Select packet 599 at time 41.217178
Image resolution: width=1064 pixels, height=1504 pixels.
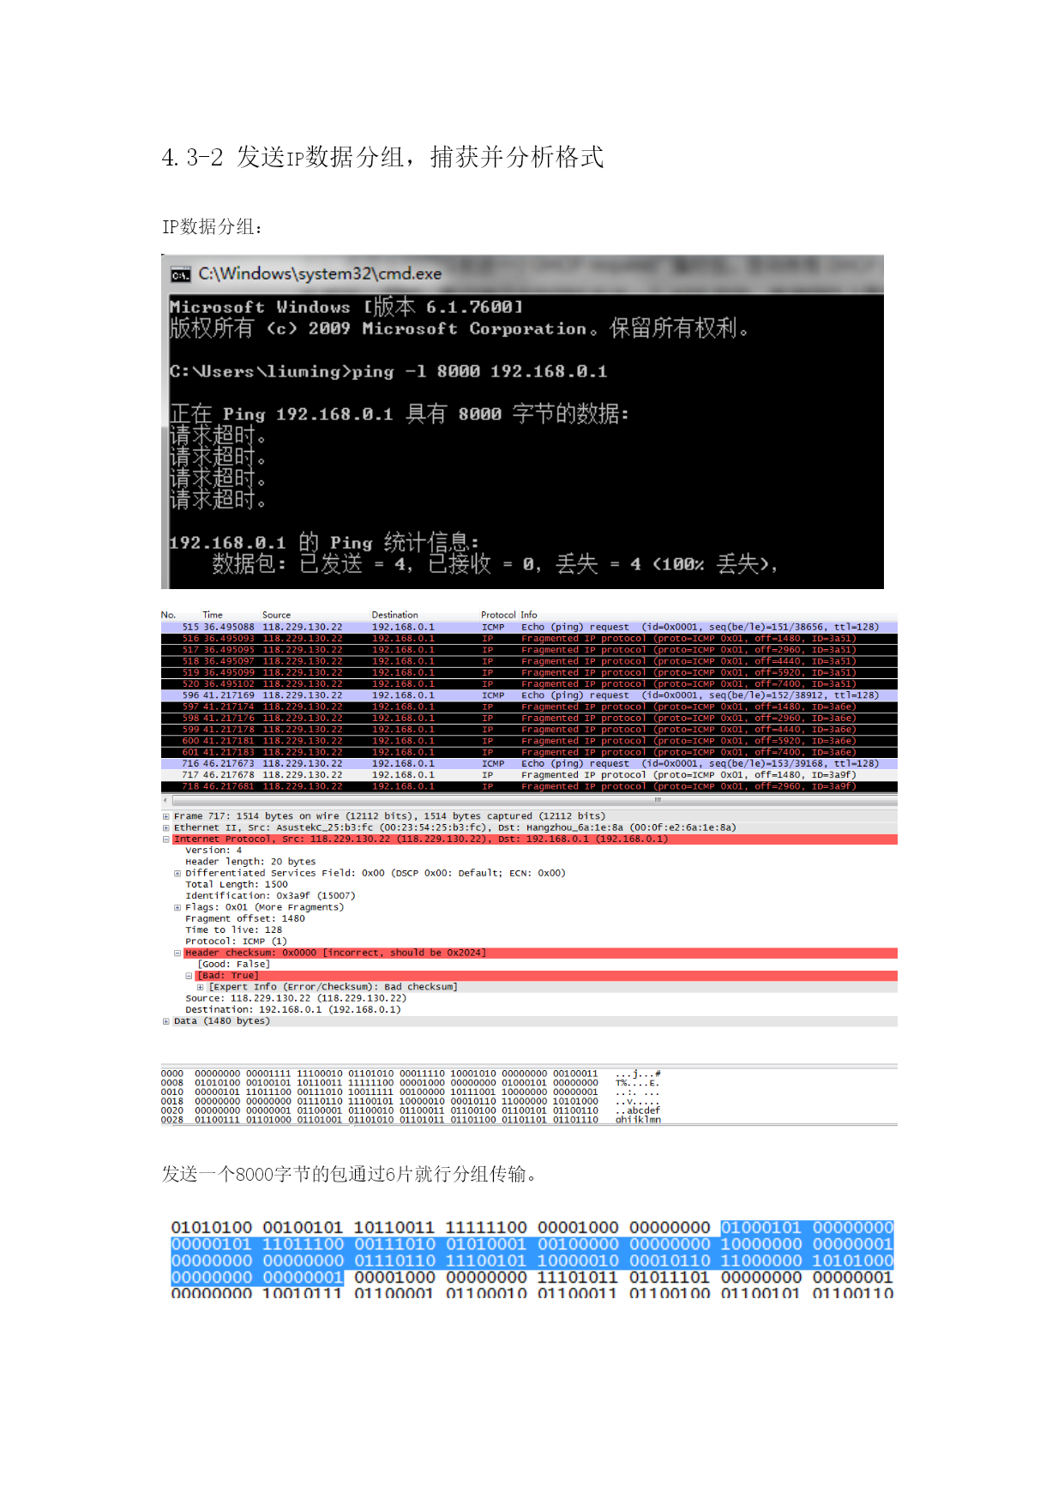[529, 730]
